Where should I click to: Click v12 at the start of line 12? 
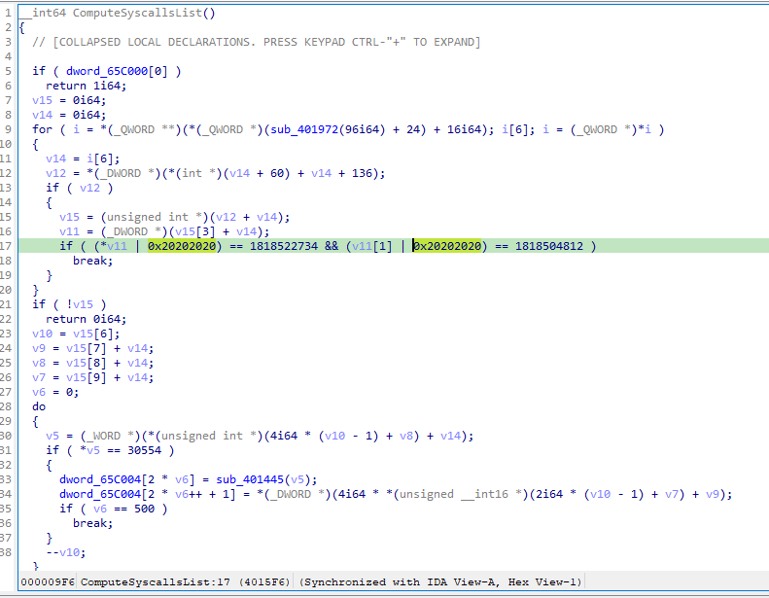(x=56, y=173)
